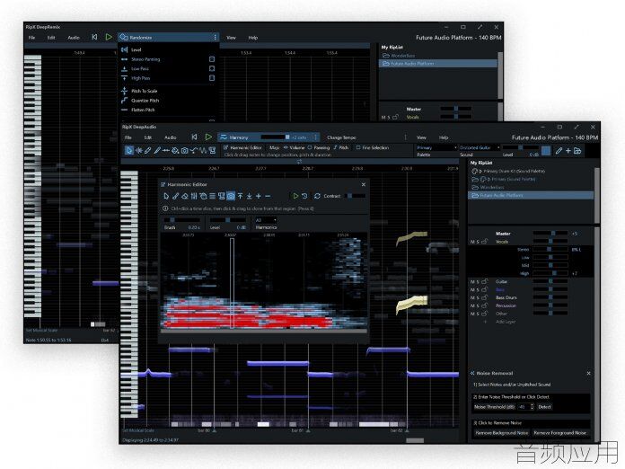Open the Primary palette dropdown

click(436, 147)
